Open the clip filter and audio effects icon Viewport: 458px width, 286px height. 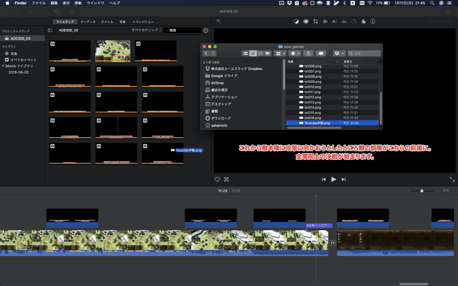[x=363, y=21]
